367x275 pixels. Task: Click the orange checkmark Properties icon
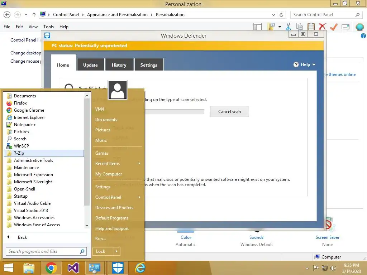(334, 26)
